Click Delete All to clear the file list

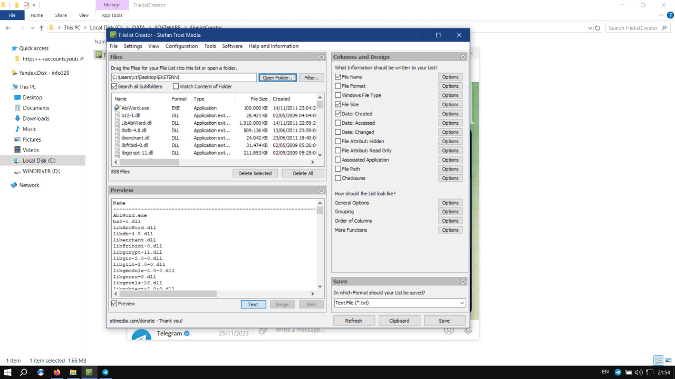coord(303,173)
